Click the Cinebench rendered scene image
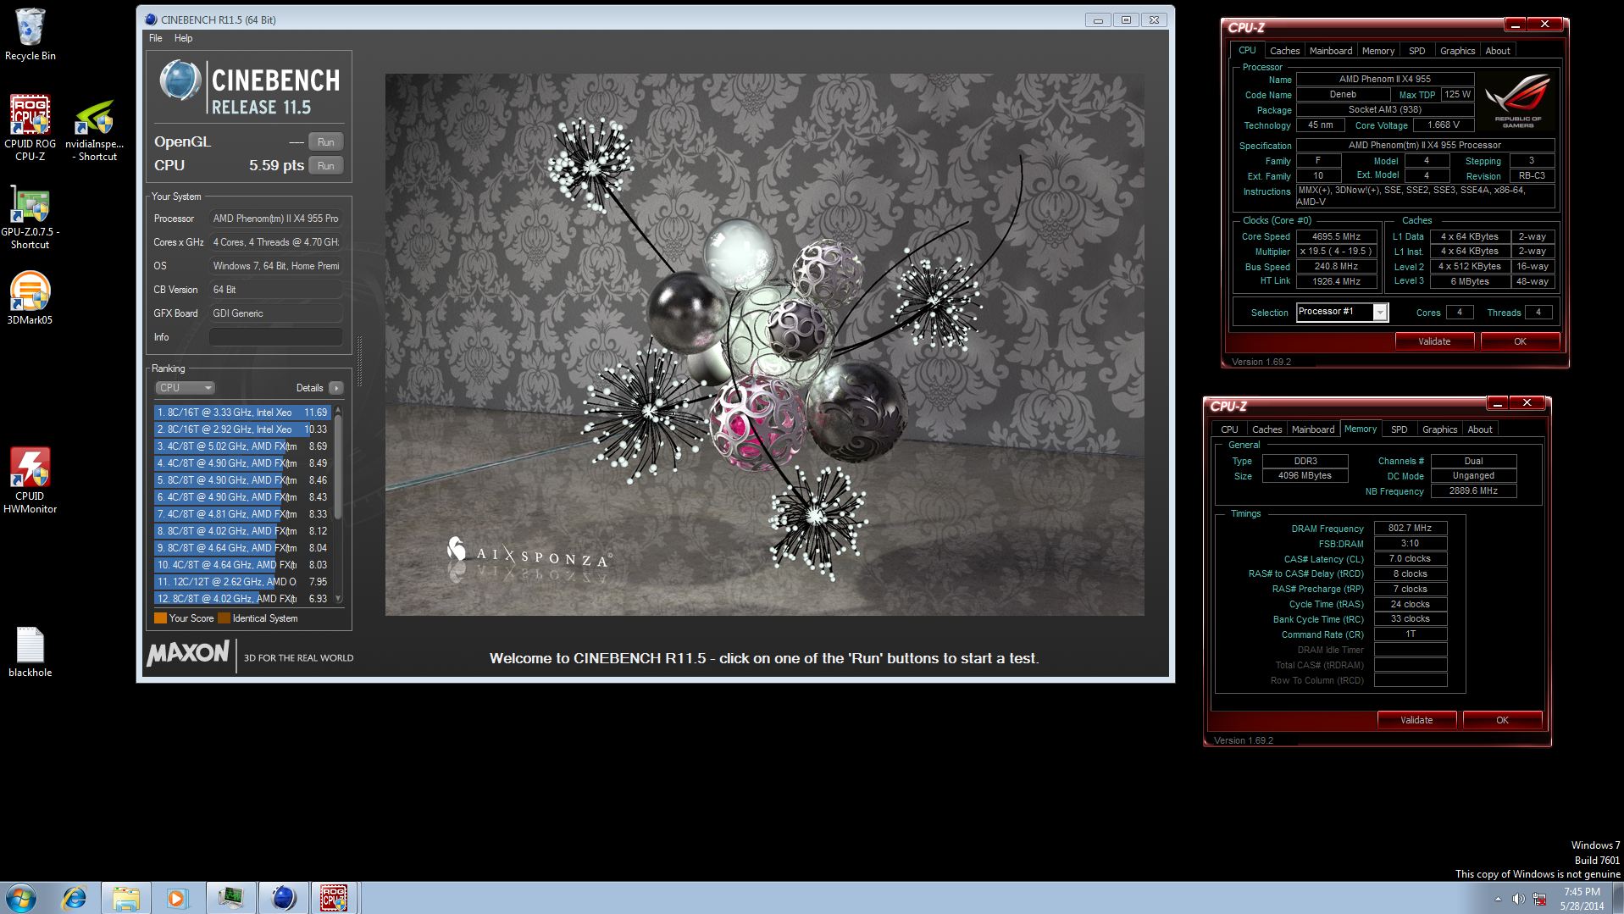Screen dimensions: 1624x914 (x=764, y=344)
